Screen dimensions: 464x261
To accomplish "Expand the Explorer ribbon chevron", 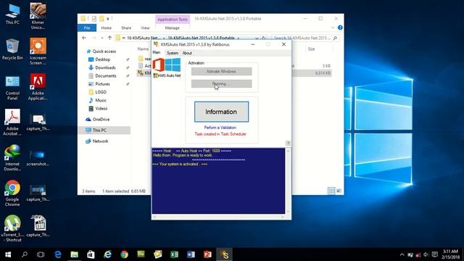I will (x=333, y=28).
